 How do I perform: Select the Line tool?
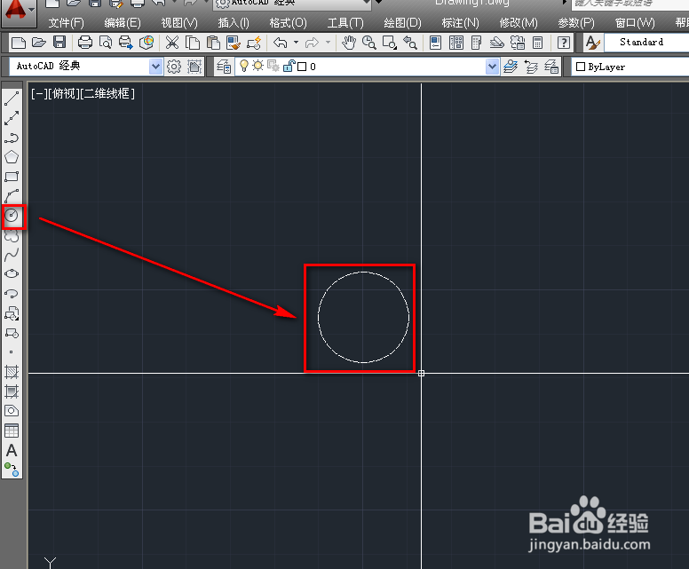pos(12,99)
